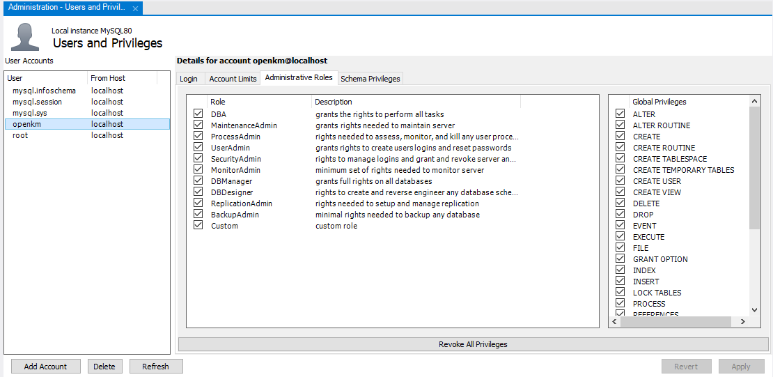Click the DBA role description text
This screenshot has height=377, width=773.
pos(380,114)
